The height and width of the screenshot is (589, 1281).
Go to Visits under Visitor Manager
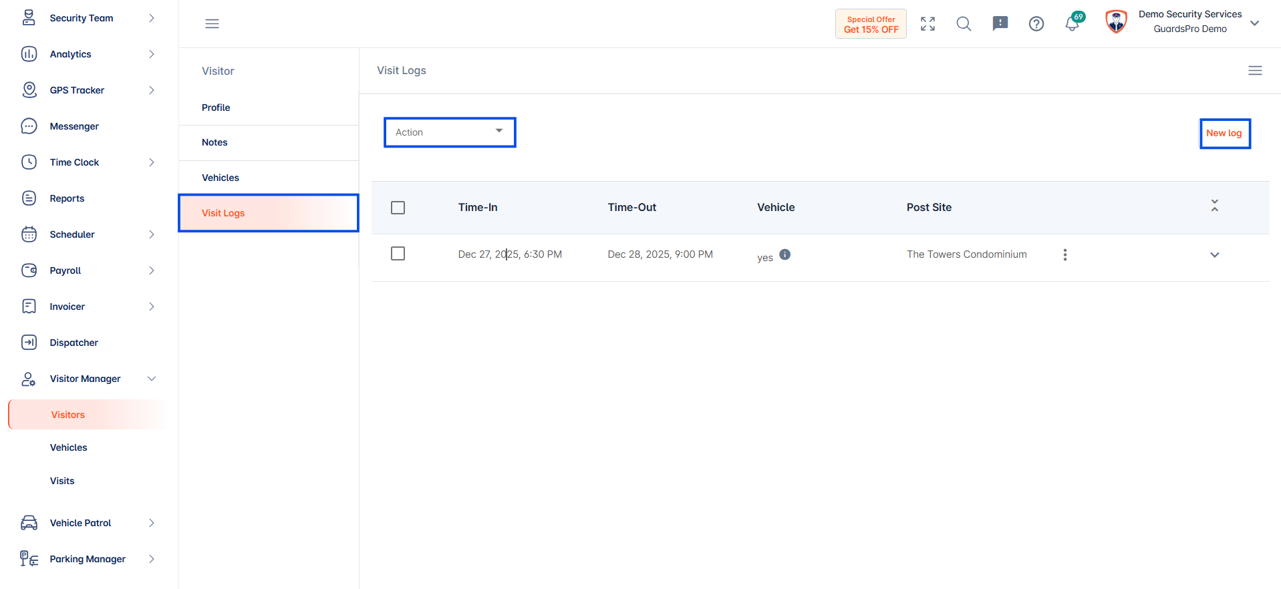click(62, 481)
